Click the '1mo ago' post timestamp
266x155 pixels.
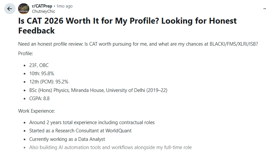point(65,6)
